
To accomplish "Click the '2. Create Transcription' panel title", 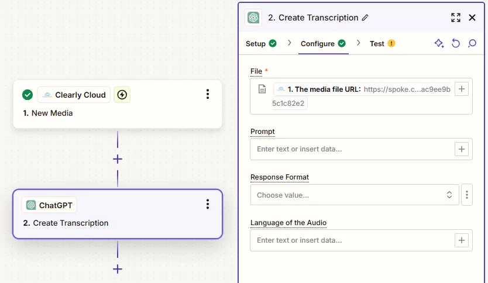I will [x=313, y=18].
